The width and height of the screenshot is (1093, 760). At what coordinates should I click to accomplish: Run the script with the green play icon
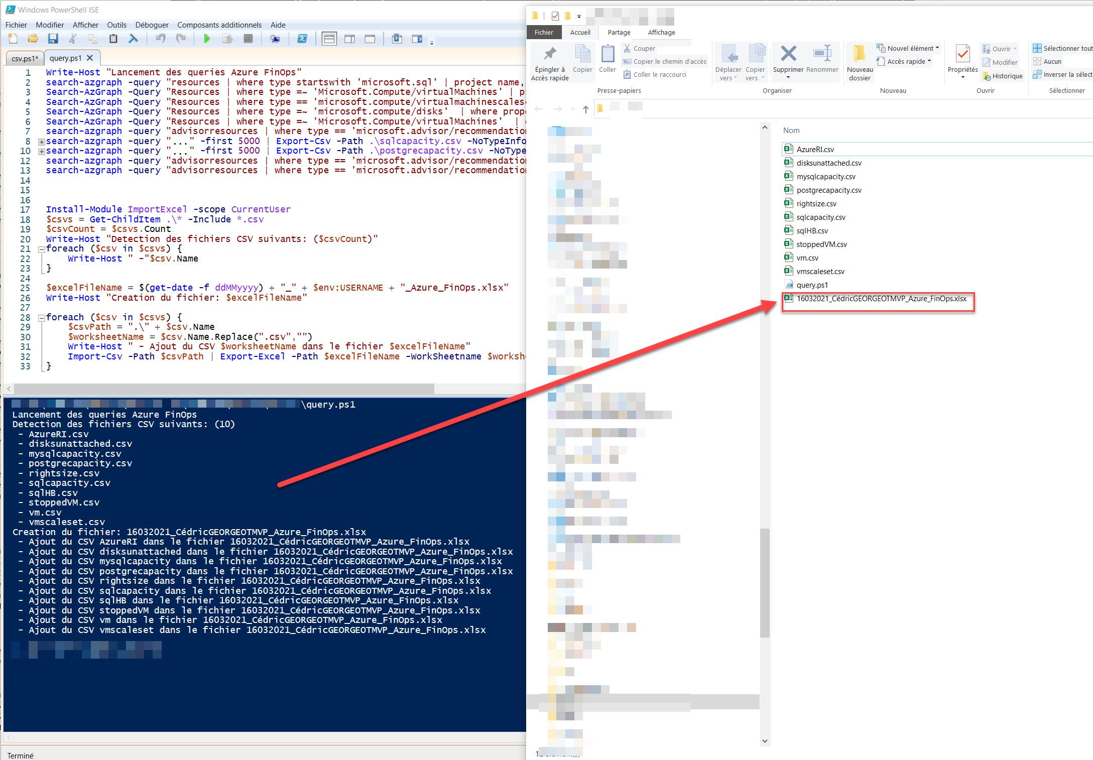click(207, 39)
